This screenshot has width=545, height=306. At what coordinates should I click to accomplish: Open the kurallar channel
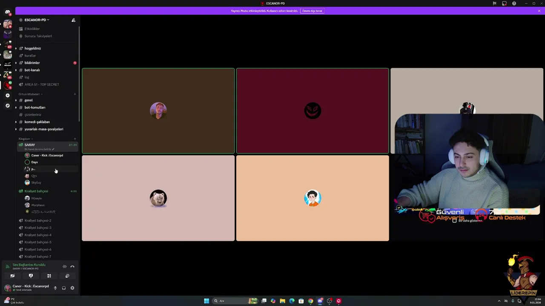pos(30,56)
